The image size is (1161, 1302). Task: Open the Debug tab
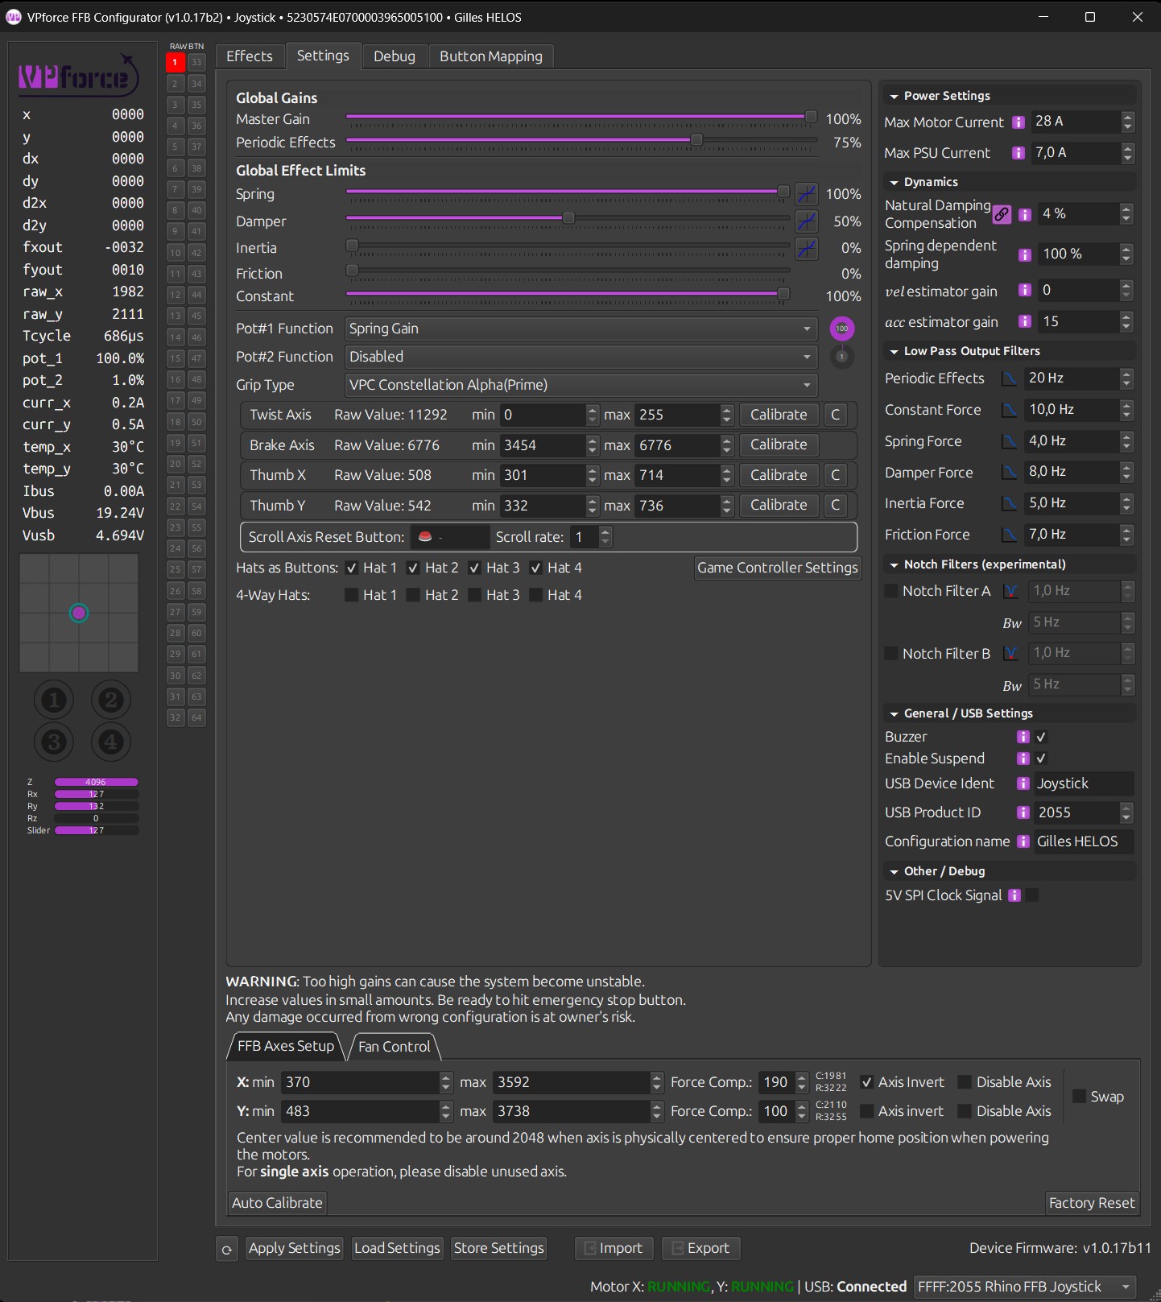[x=395, y=56]
